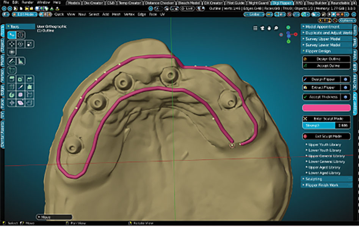Select the Knife tool icon
The image size is (359, 227).
[20, 87]
